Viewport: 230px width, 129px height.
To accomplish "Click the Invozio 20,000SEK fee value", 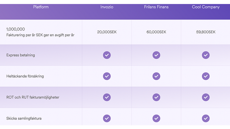I will [107, 32].
